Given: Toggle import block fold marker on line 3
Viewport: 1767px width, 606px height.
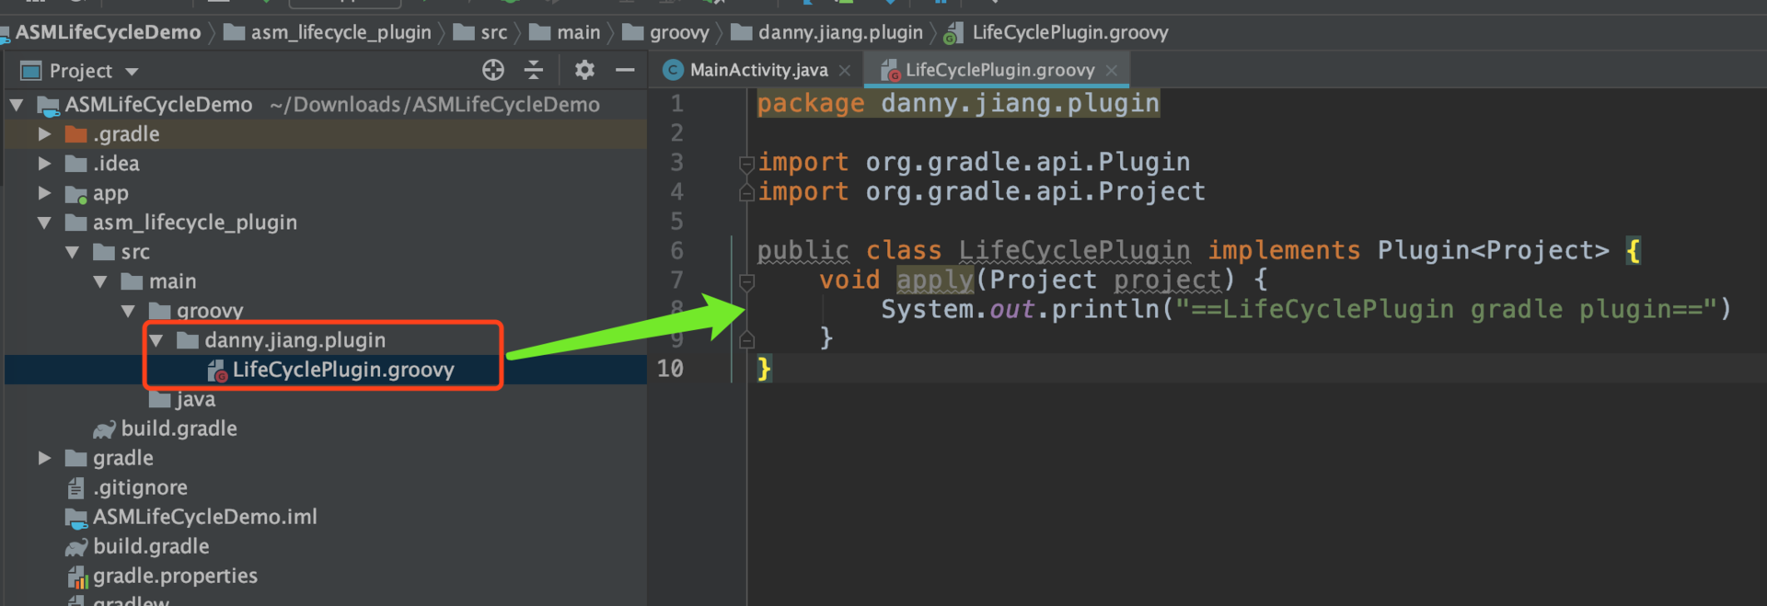Looking at the screenshot, I should pyautogui.click(x=747, y=164).
